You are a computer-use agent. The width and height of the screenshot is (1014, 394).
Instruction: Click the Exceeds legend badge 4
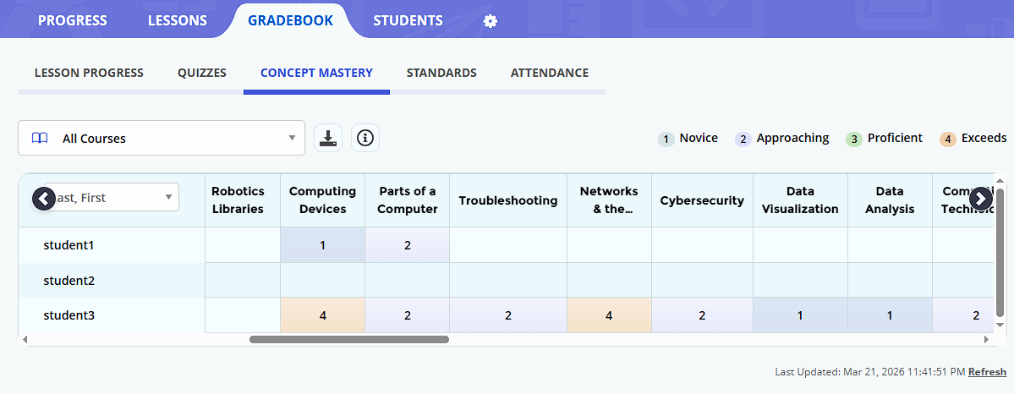point(947,140)
